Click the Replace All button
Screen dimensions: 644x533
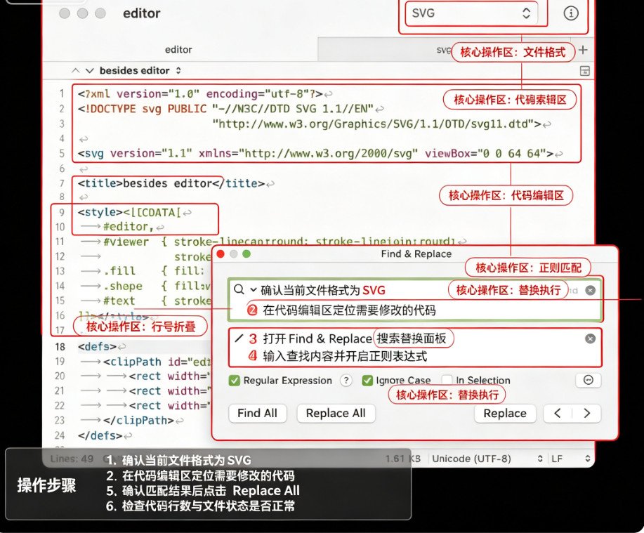[x=336, y=413]
